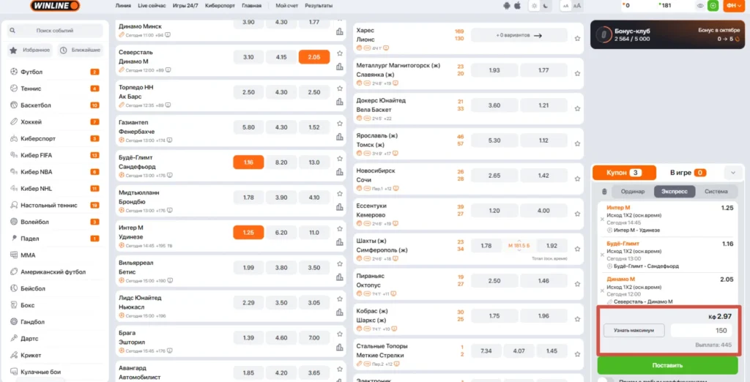This screenshot has width=750, height=382.
Task: Click the bet amount field showing 150
Action: pos(701,330)
